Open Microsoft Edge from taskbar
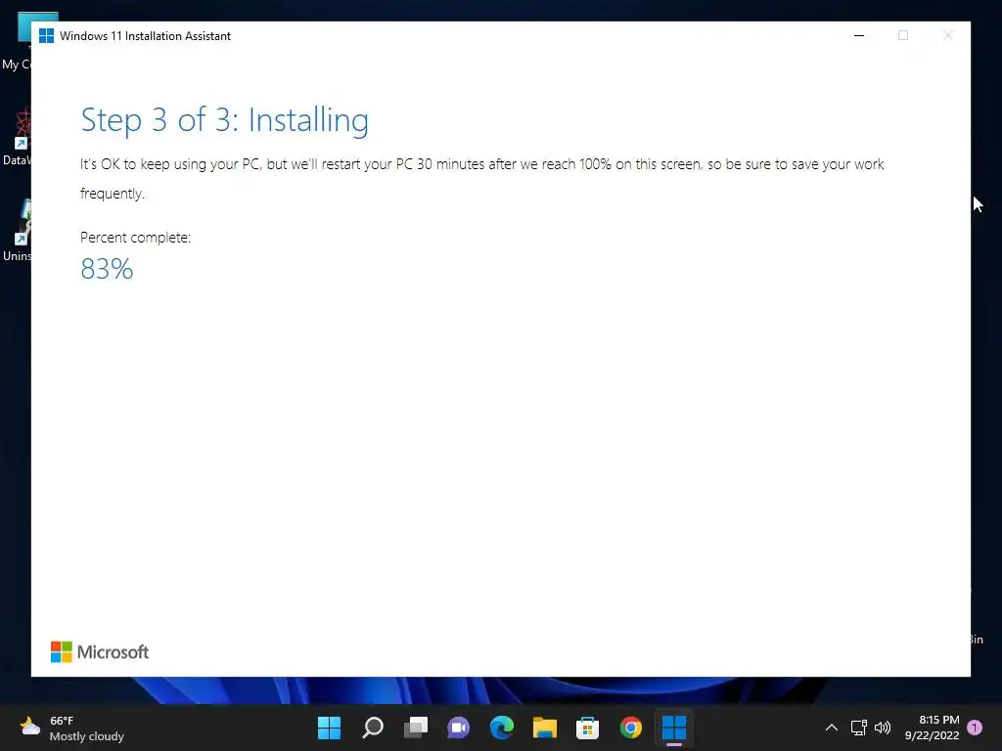Image resolution: width=1002 pixels, height=751 pixels. click(502, 728)
